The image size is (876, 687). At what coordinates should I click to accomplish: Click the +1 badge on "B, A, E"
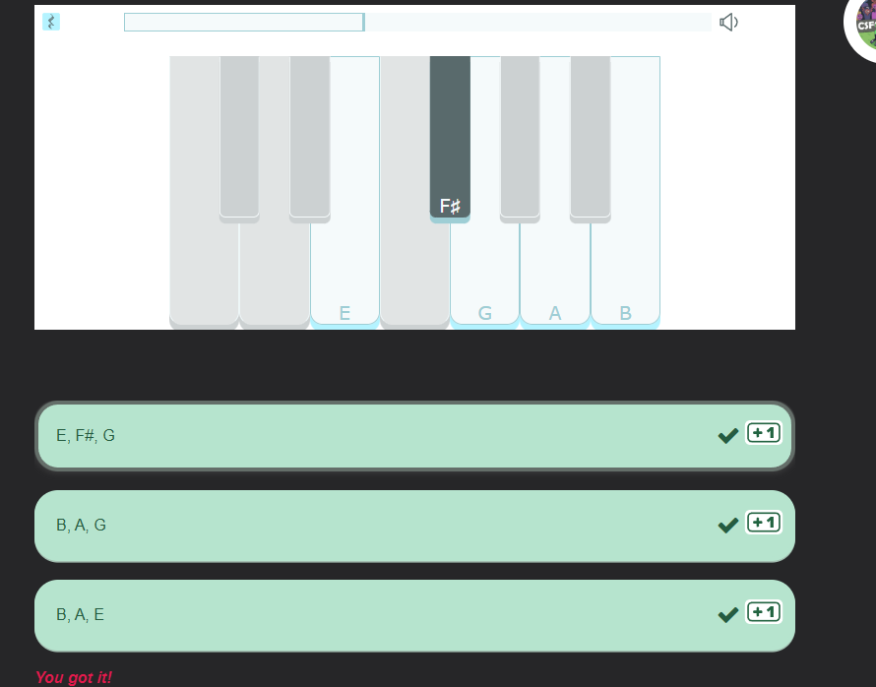point(764,612)
